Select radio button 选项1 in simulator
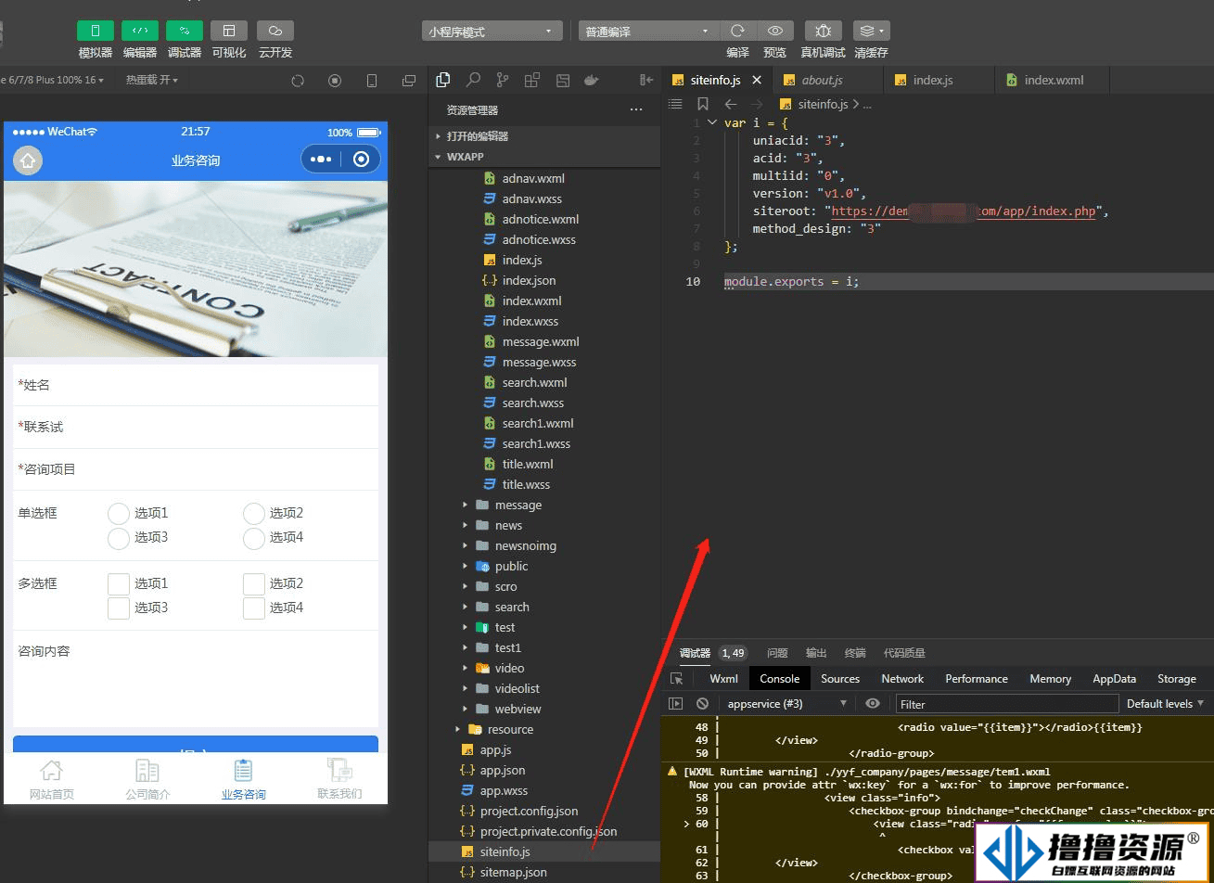Screen dimensions: 1214x883 119,514
